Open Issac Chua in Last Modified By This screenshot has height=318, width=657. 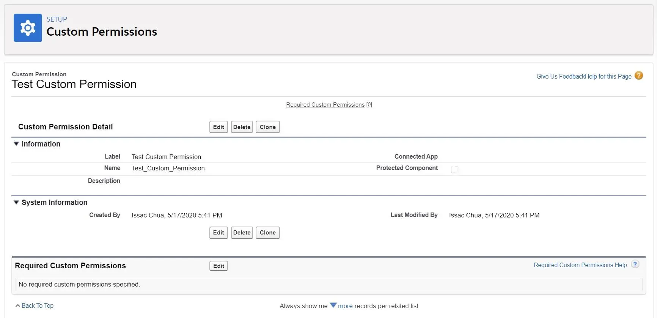click(465, 215)
